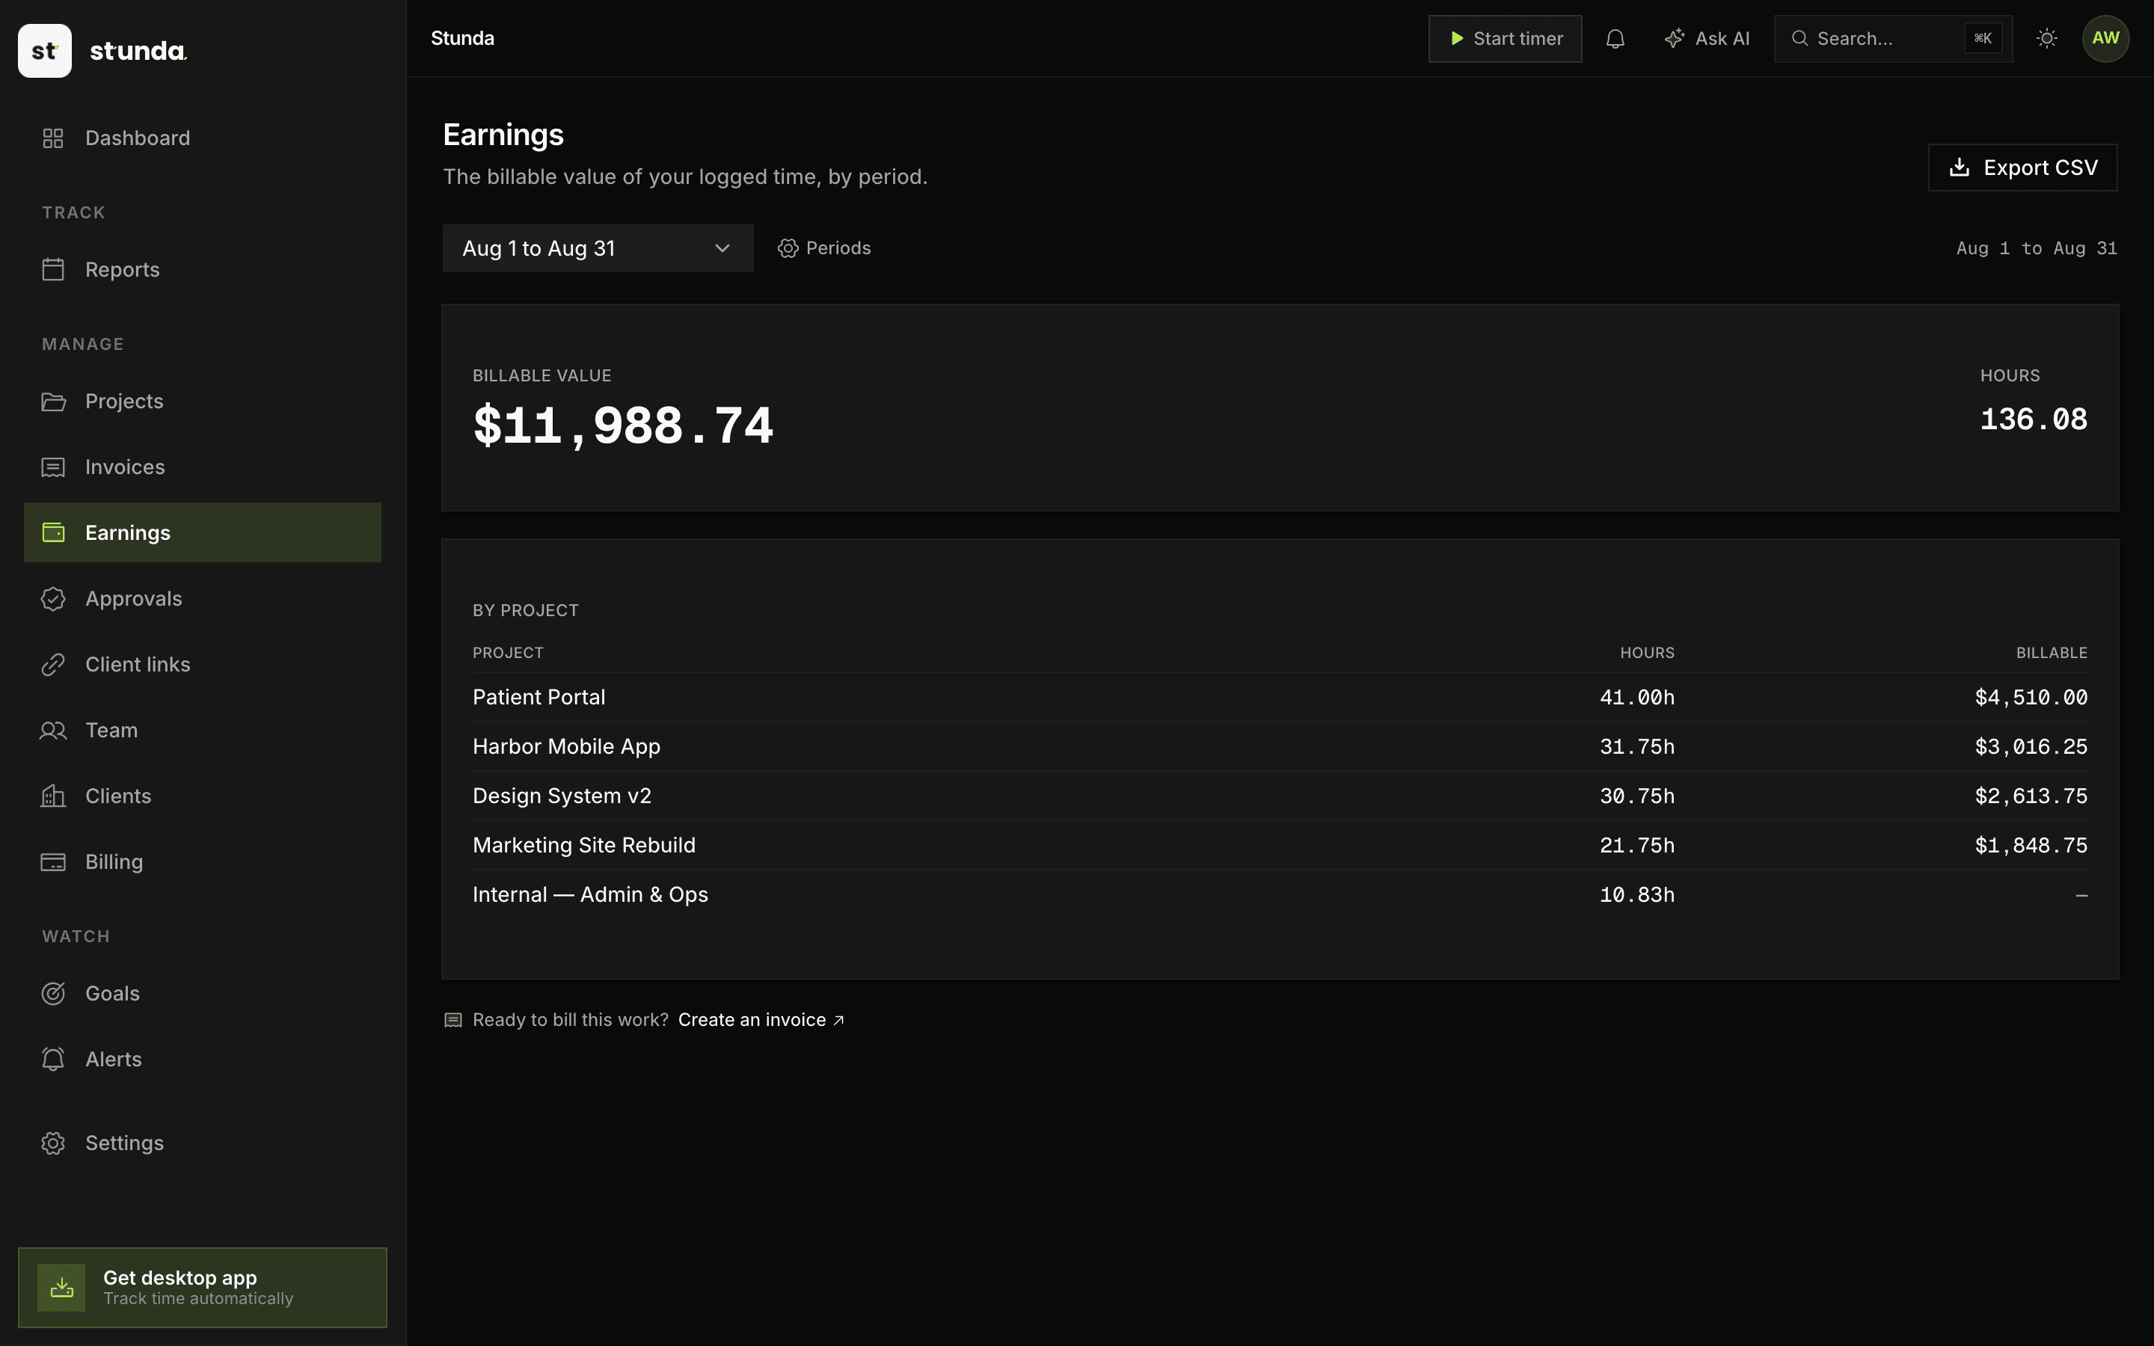The width and height of the screenshot is (2154, 1346).
Task: Open the Invoices sidebar icon
Action: pyautogui.click(x=53, y=467)
